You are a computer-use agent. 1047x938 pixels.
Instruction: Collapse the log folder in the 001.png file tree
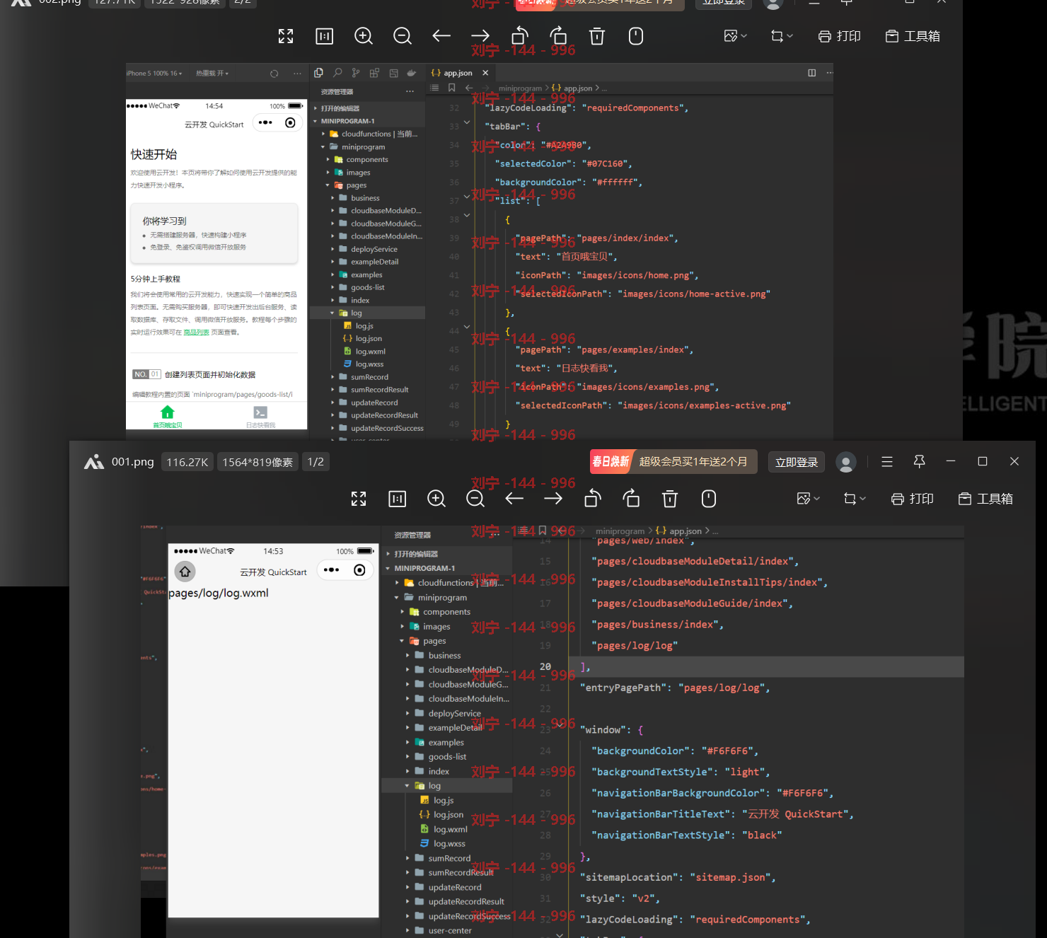[407, 786]
